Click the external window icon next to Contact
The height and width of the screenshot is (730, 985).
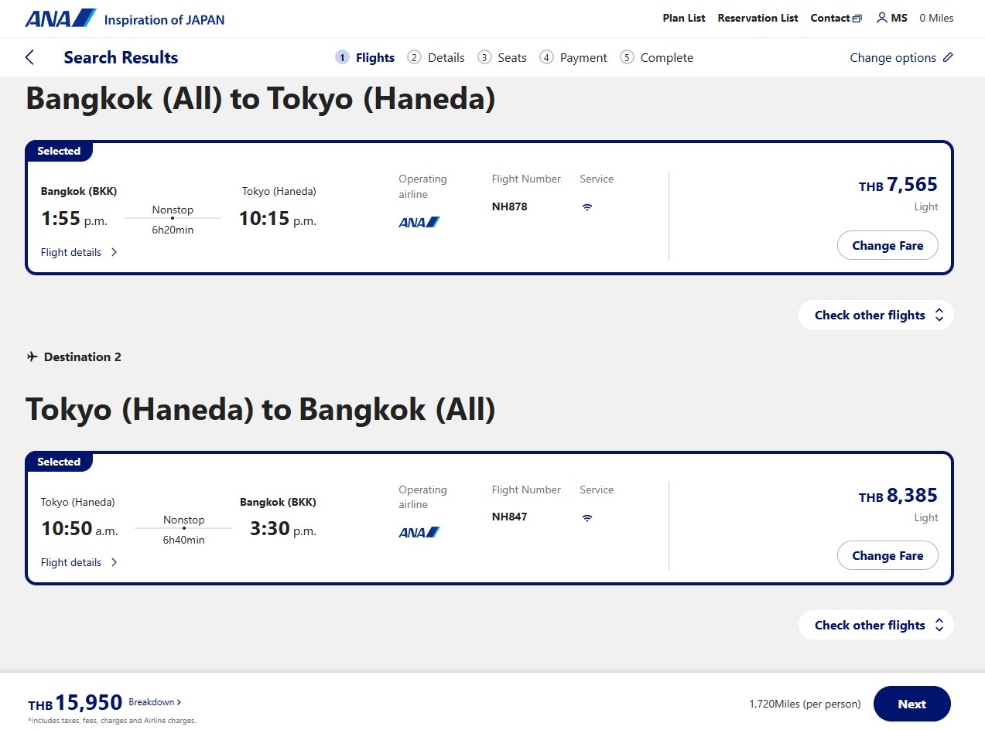pyautogui.click(x=857, y=19)
